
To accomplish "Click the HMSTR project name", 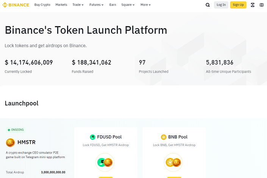I will coord(27,142).
